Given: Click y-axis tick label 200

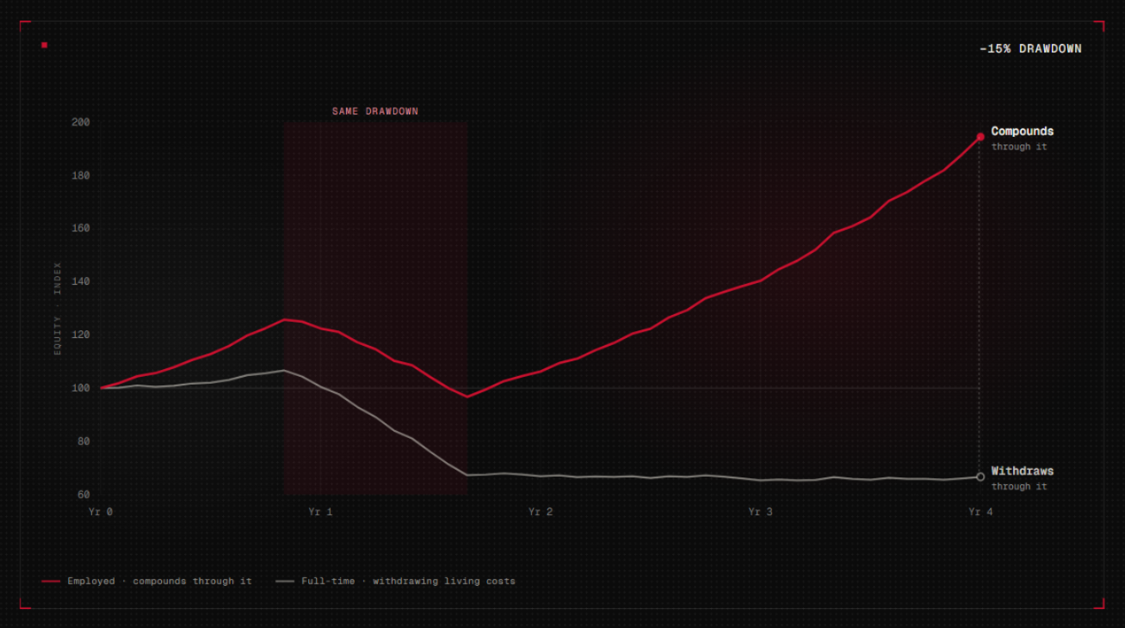Looking at the screenshot, I should pyautogui.click(x=81, y=122).
